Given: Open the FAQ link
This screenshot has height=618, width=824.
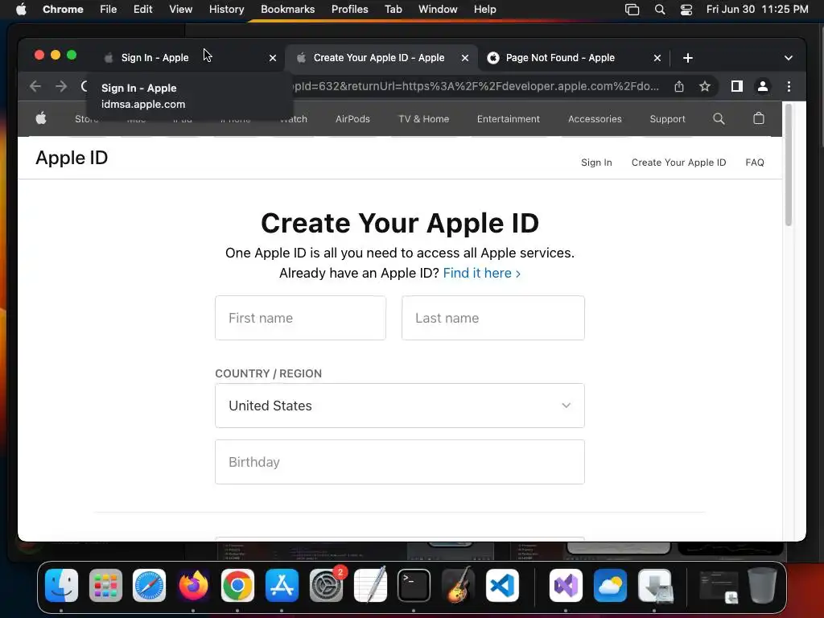Looking at the screenshot, I should pos(755,163).
